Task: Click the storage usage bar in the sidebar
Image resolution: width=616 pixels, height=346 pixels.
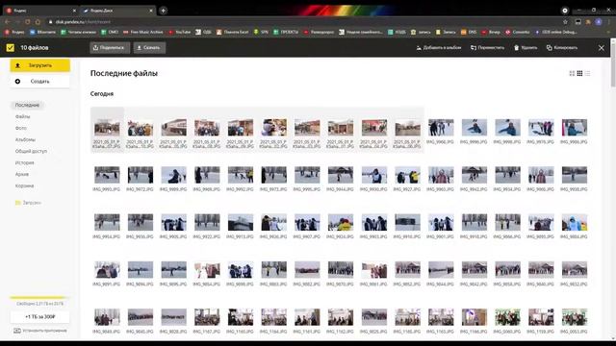Action: coord(40,298)
